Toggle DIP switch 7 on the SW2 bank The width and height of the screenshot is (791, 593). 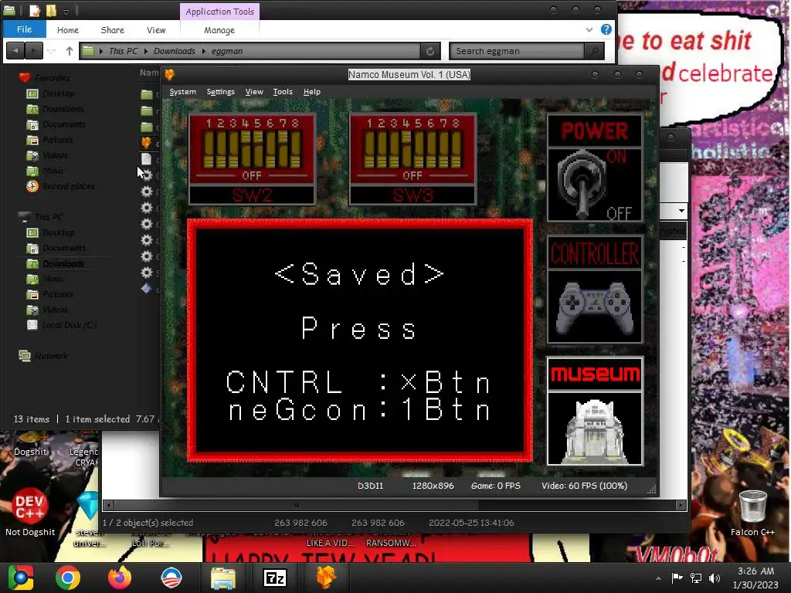point(283,149)
